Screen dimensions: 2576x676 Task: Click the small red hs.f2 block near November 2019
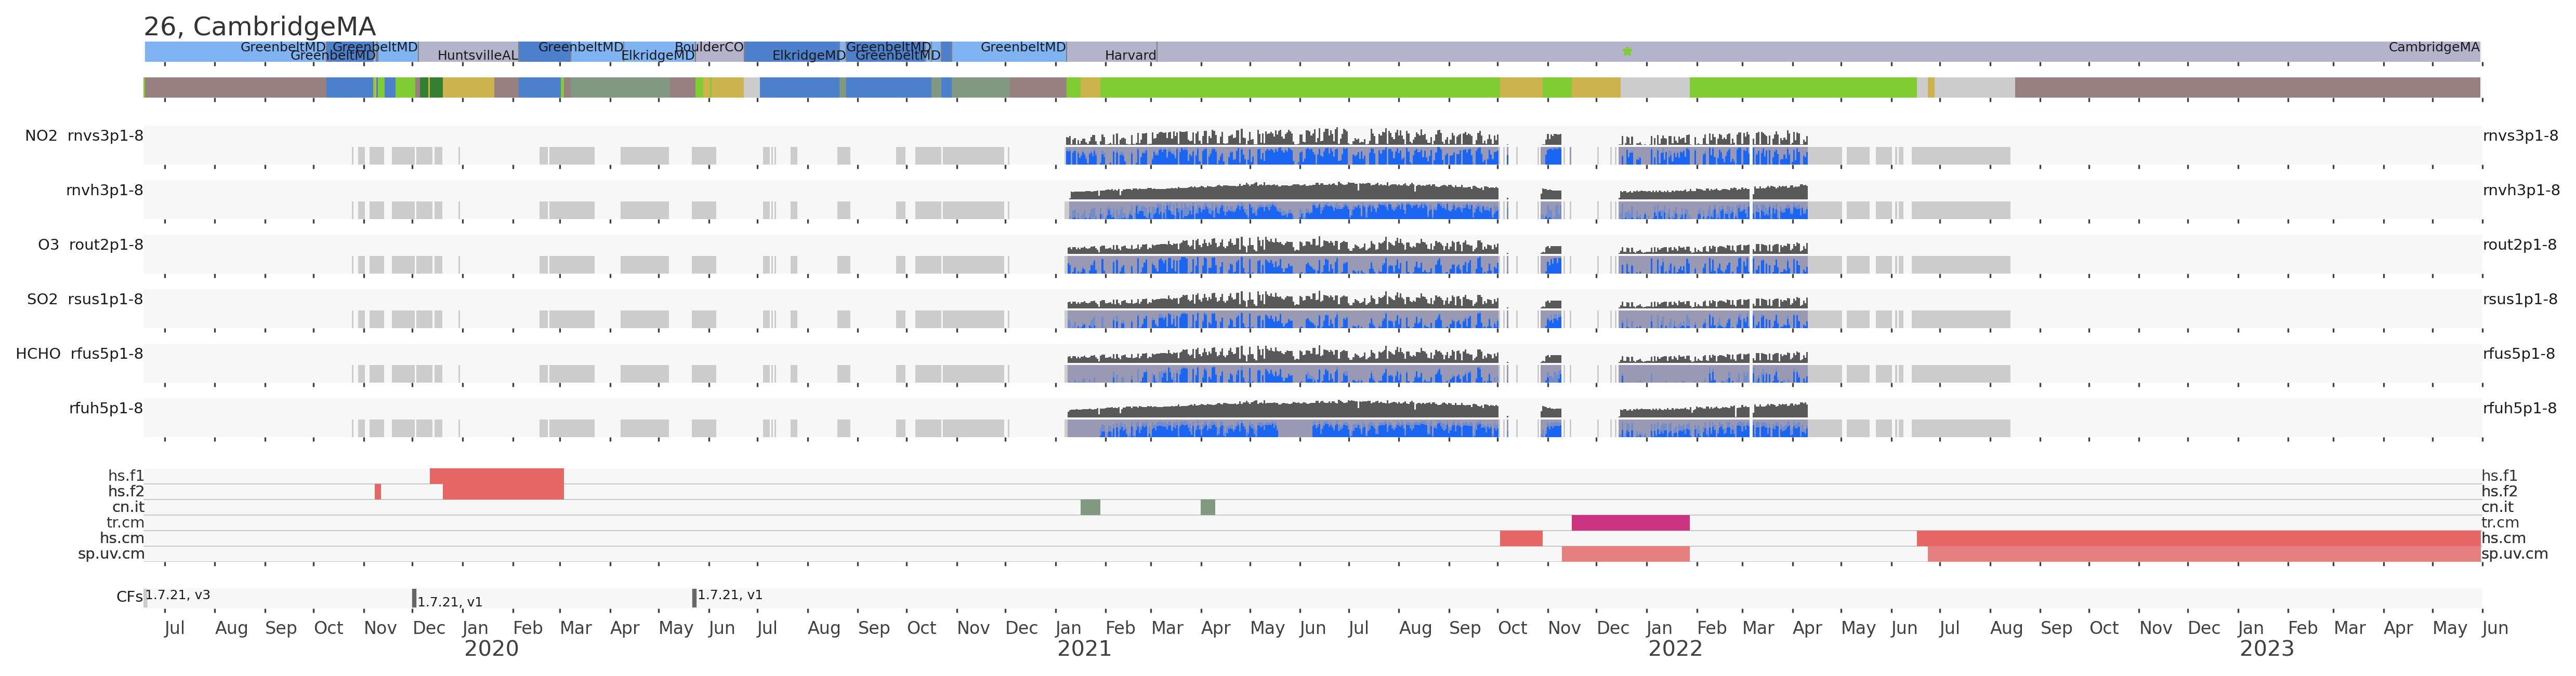[378, 491]
